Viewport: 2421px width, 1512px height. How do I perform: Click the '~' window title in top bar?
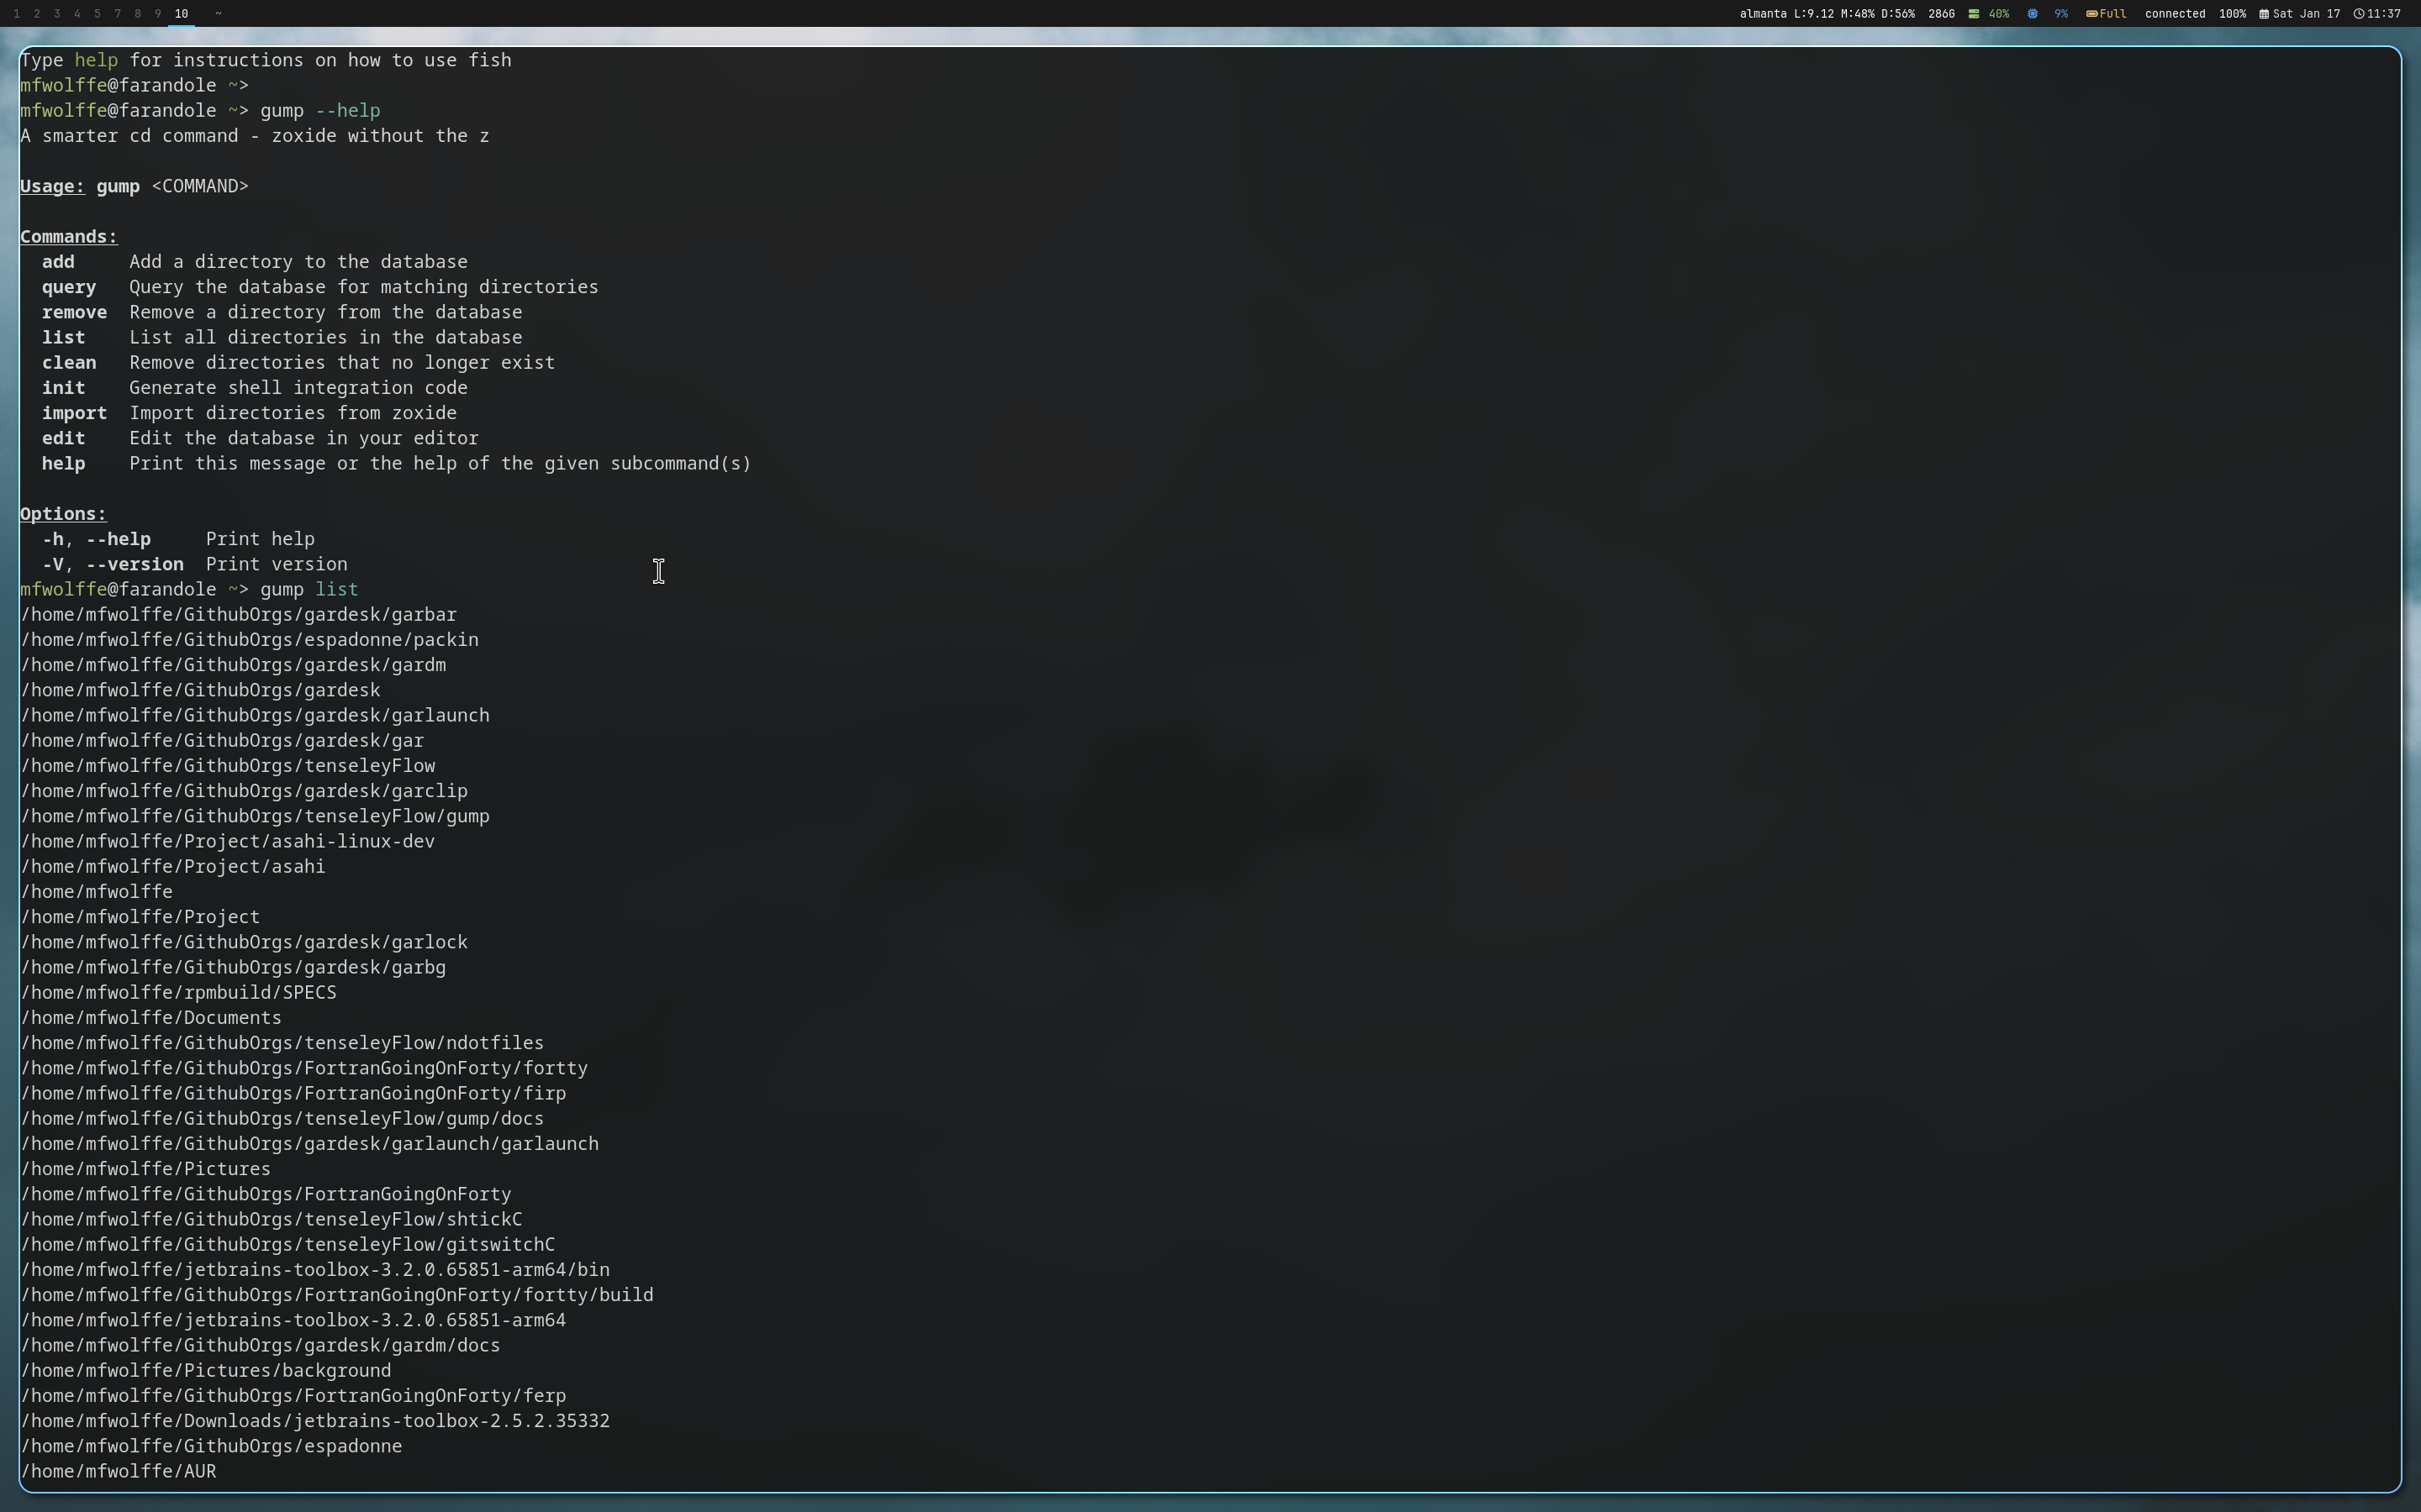(x=218, y=14)
